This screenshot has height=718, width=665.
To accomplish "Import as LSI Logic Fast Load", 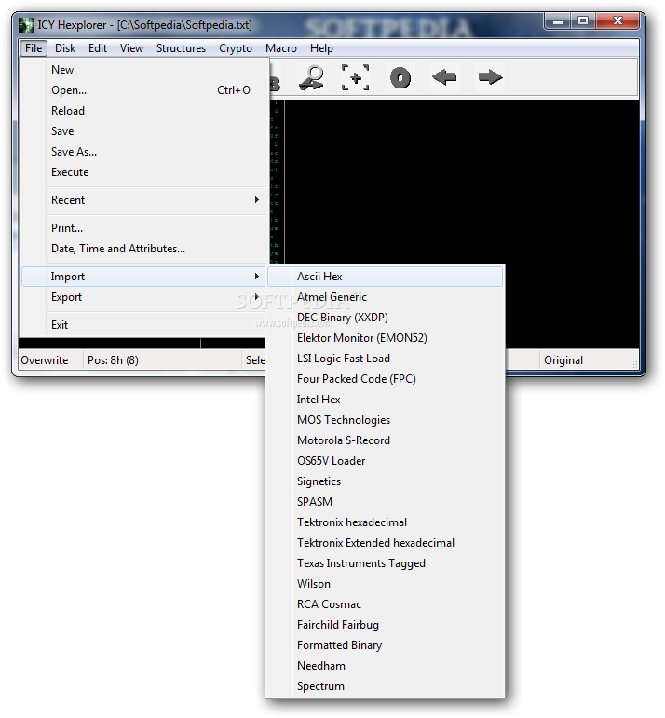I will click(386, 359).
